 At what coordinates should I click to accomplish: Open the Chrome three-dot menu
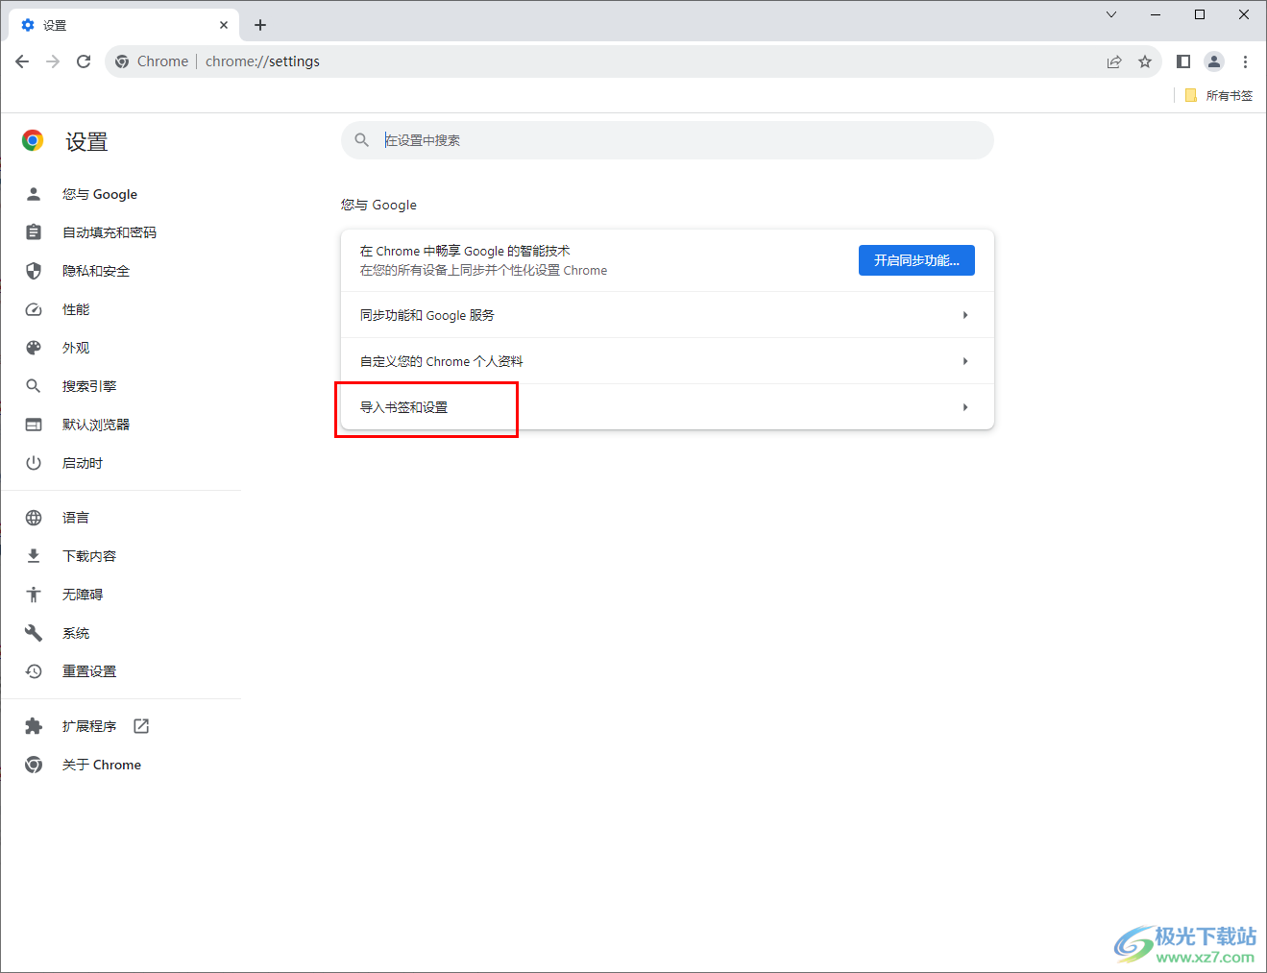point(1245,61)
